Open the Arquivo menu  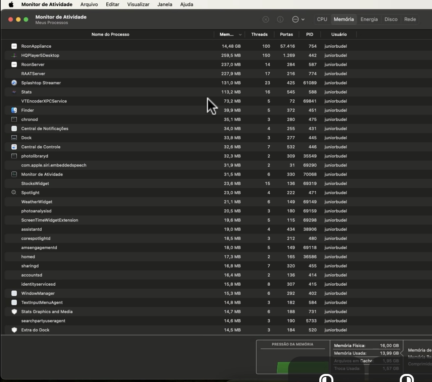89,4
